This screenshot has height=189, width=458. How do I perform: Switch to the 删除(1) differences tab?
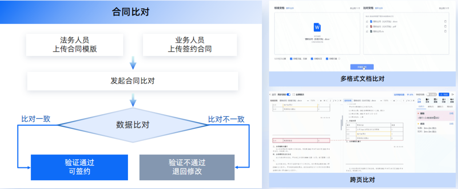coord(440,107)
